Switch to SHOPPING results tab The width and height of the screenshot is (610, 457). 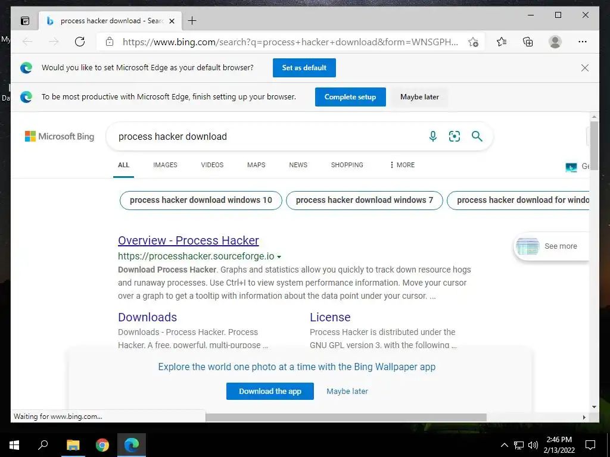point(347,165)
